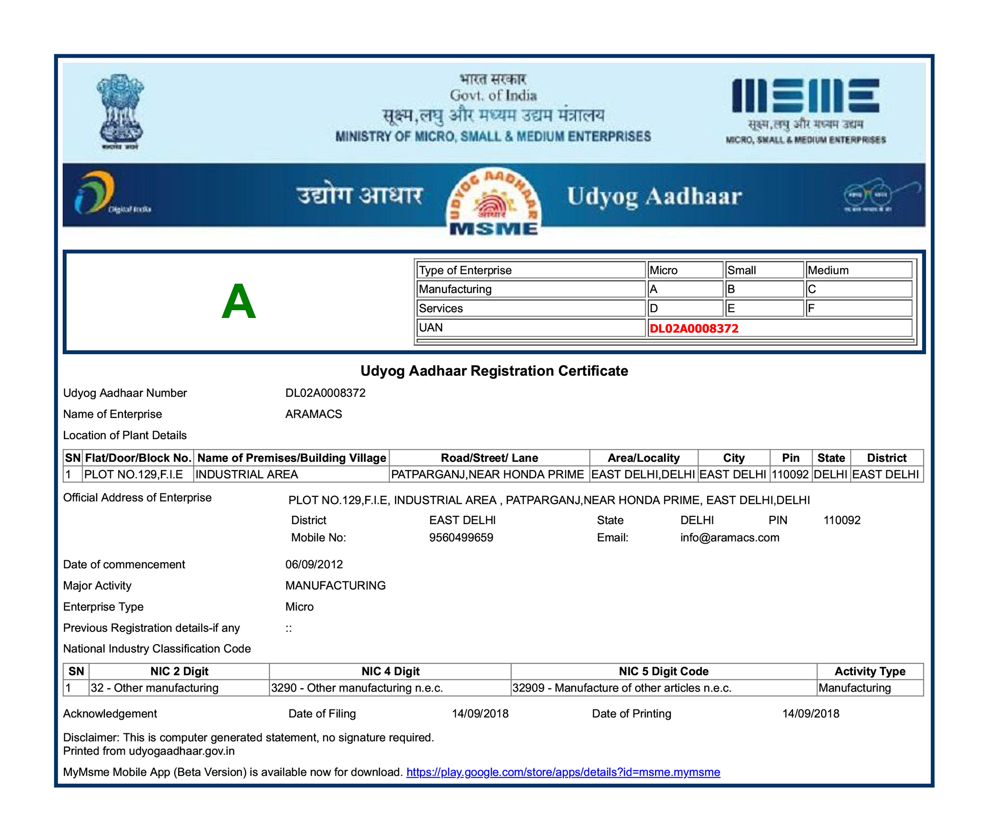Click the Acknowledgement label

point(110,713)
